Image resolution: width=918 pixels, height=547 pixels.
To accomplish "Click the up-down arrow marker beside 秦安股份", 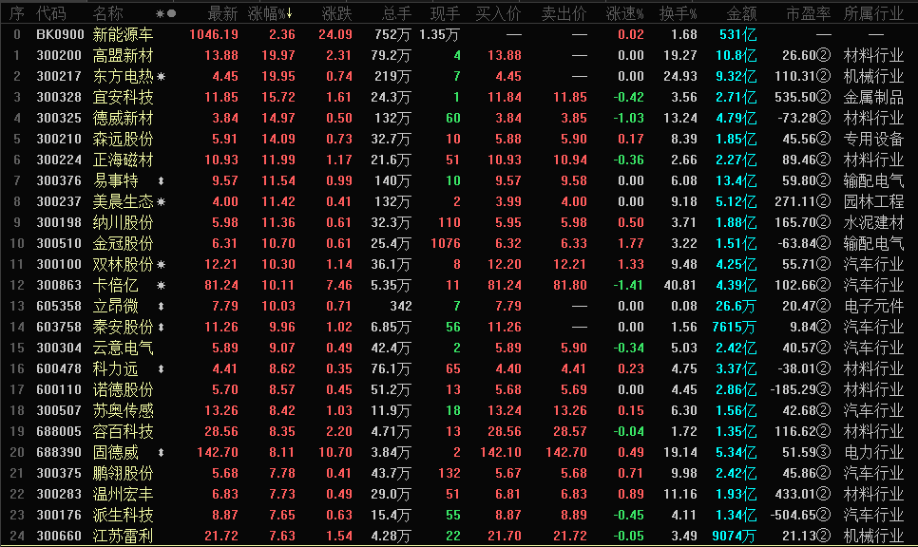I will pos(161,327).
